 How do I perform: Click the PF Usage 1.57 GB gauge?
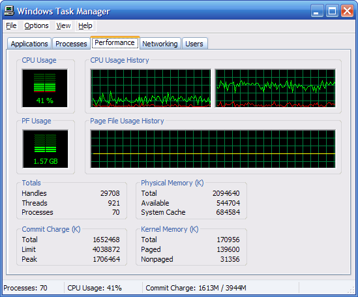coord(45,149)
